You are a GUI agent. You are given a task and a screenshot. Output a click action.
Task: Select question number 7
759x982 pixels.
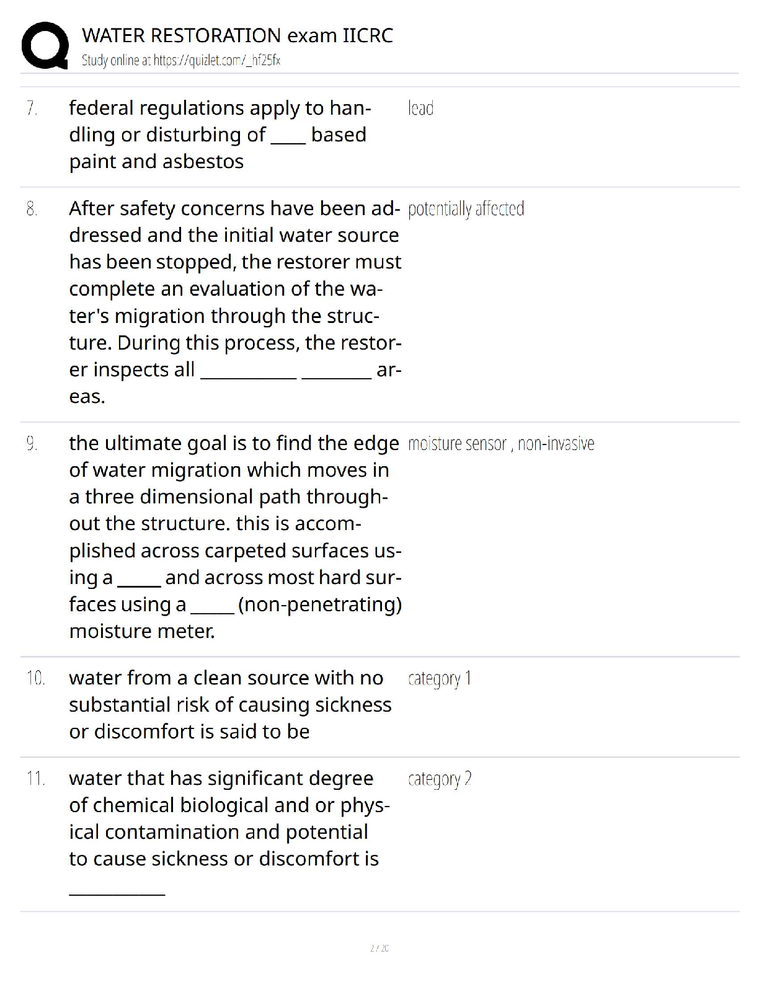tap(32, 108)
